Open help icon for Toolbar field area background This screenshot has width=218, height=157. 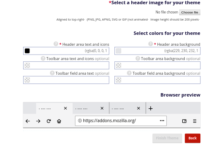point(129,73)
